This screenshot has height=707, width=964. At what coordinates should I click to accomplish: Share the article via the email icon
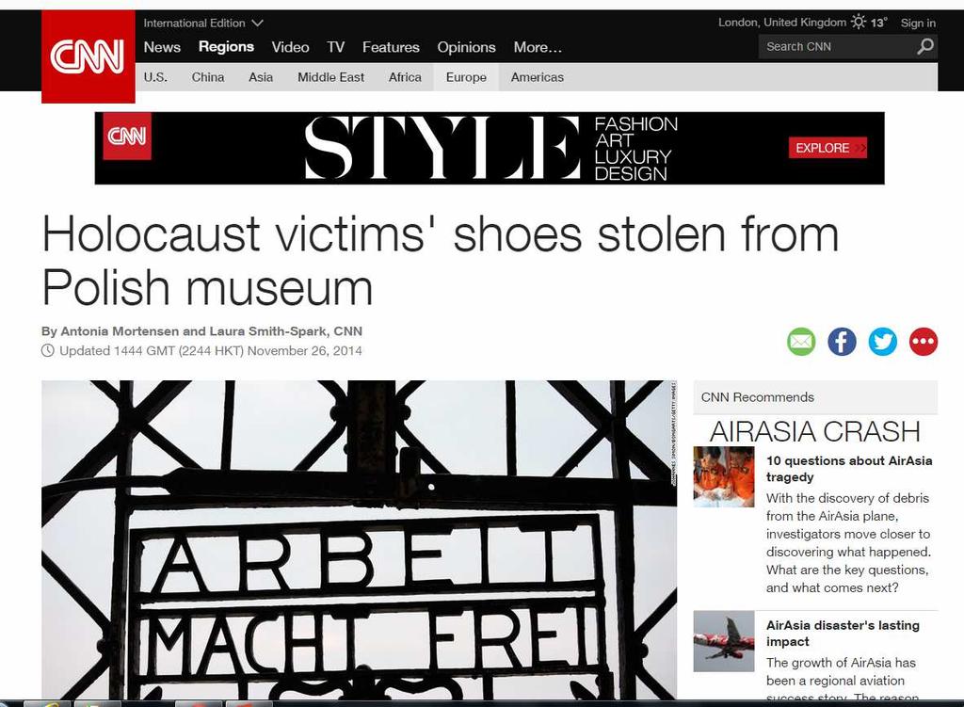click(x=801, y=341)
